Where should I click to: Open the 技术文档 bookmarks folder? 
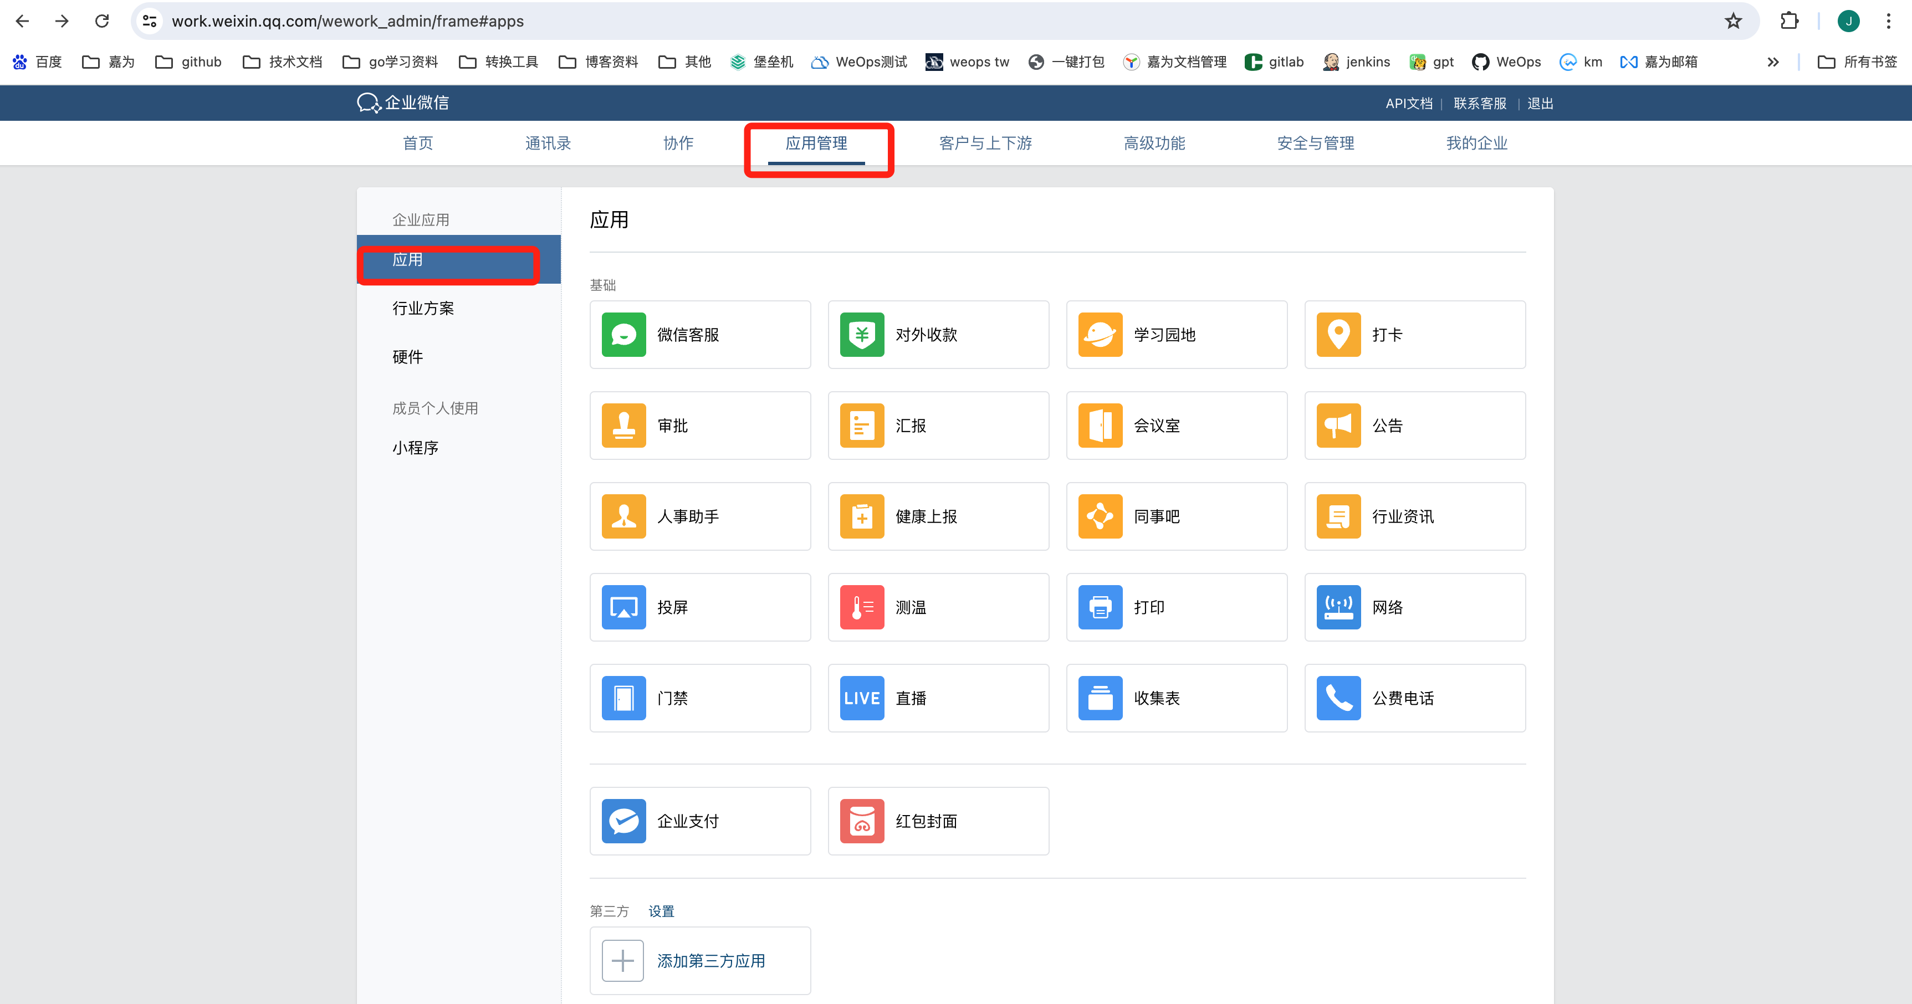(x=283, y=62)
